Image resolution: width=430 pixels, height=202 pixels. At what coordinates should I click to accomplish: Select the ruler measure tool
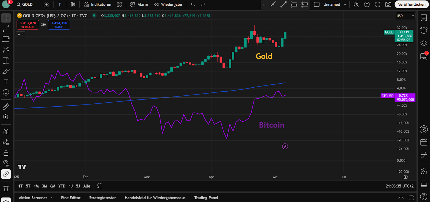pos(6,107)
